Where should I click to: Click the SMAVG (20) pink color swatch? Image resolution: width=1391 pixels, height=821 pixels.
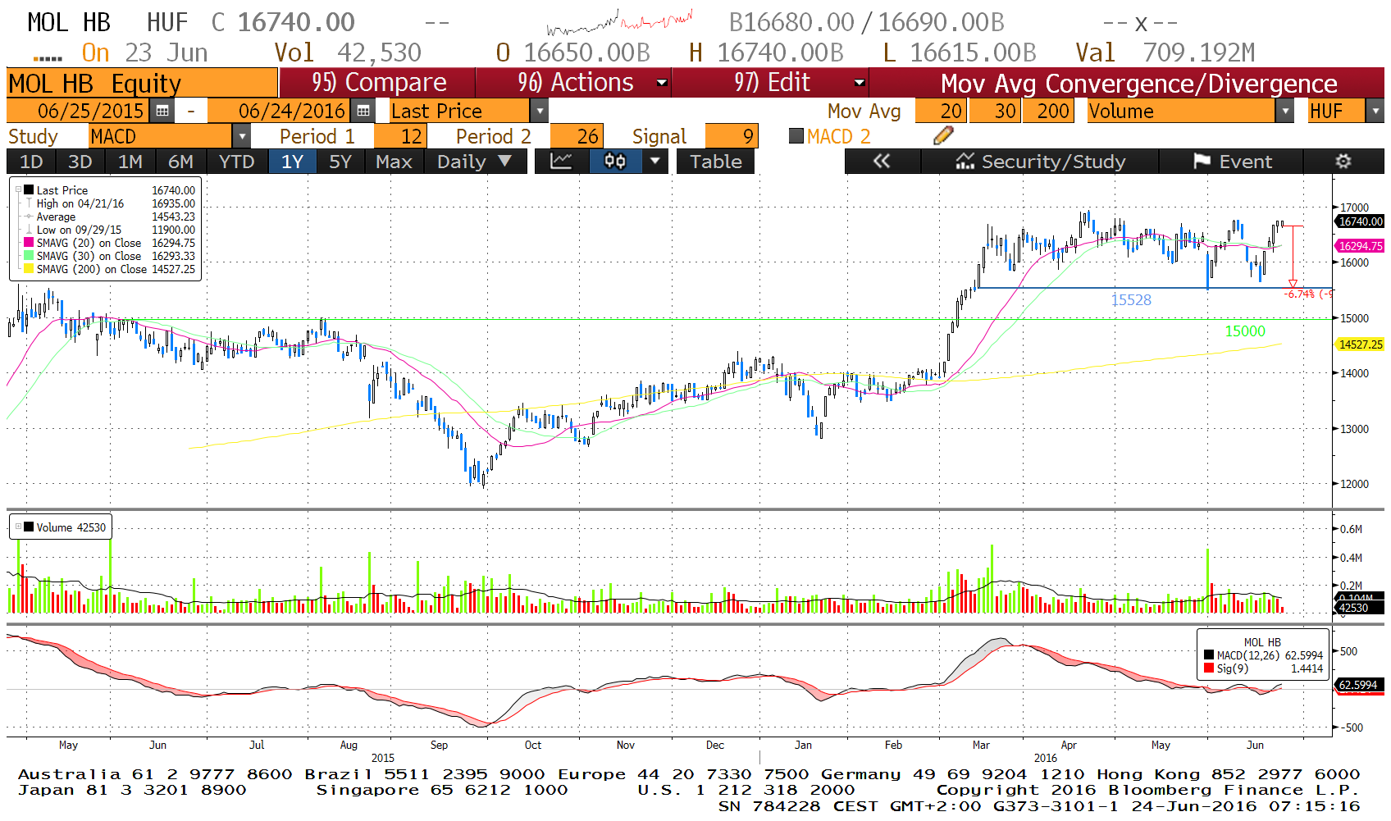tap(29, 243)
